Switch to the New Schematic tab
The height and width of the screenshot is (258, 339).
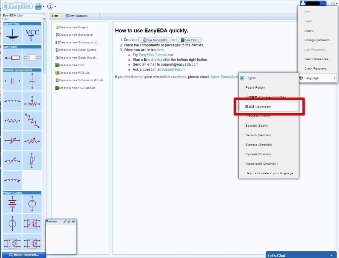click(82, 16)
